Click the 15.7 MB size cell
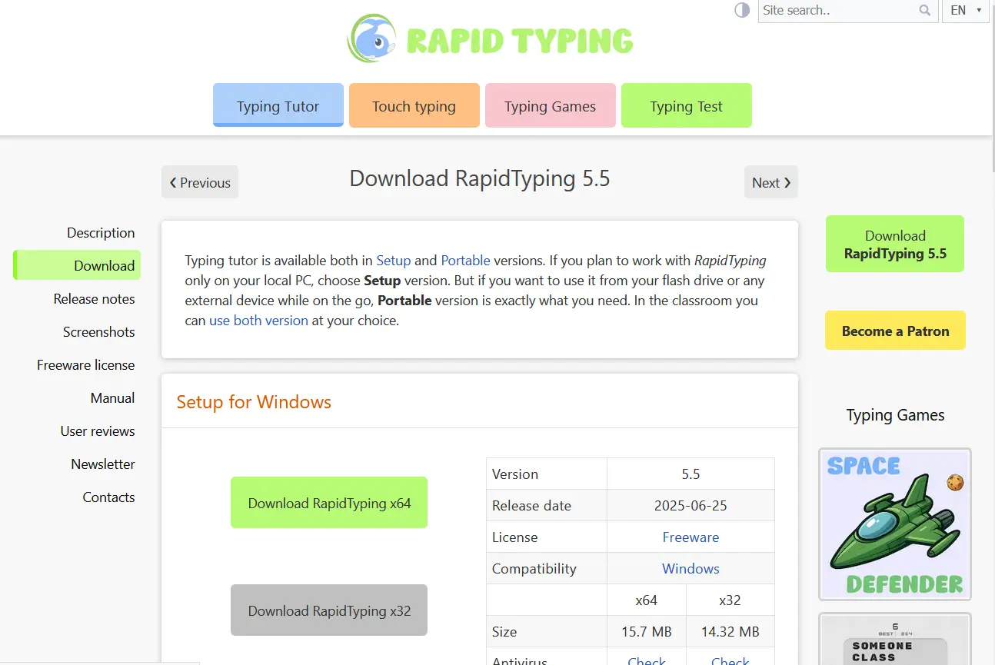This screenshot has height=665, width=995. pyautogui.click(x=647, y=632)
